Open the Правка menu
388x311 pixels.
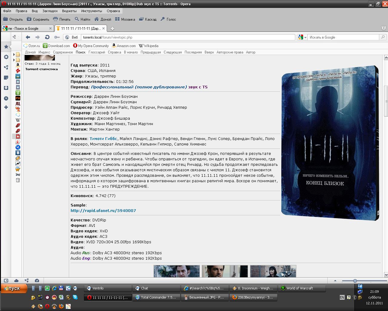(21, 11)
